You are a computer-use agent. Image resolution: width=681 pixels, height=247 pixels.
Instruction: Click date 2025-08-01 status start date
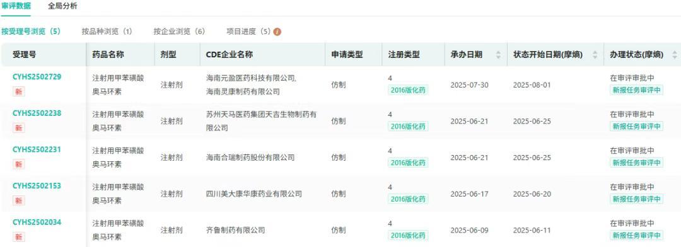[532, 84]
